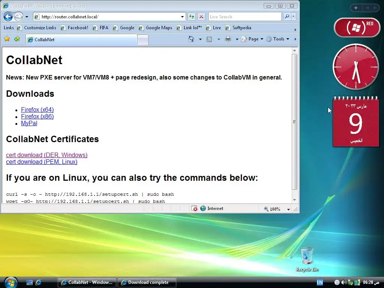Expand the Feeds dropdown arrow

219,39
